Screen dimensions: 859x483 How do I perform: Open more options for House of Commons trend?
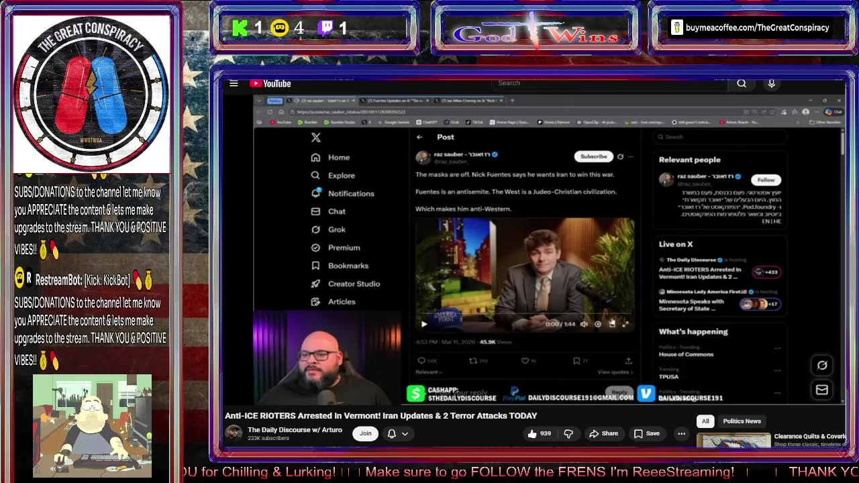click(x=777, y=348)
